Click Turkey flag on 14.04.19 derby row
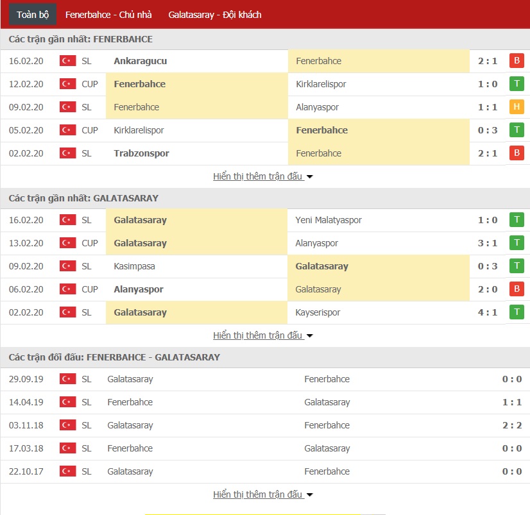Viewport: 530px width, 515px height. click(x=67, y=402)
